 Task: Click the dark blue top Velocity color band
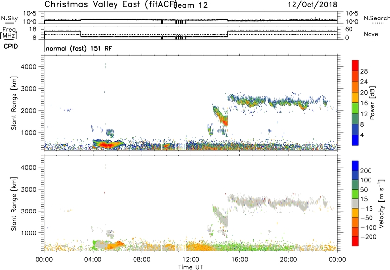(x=355, y=166)
